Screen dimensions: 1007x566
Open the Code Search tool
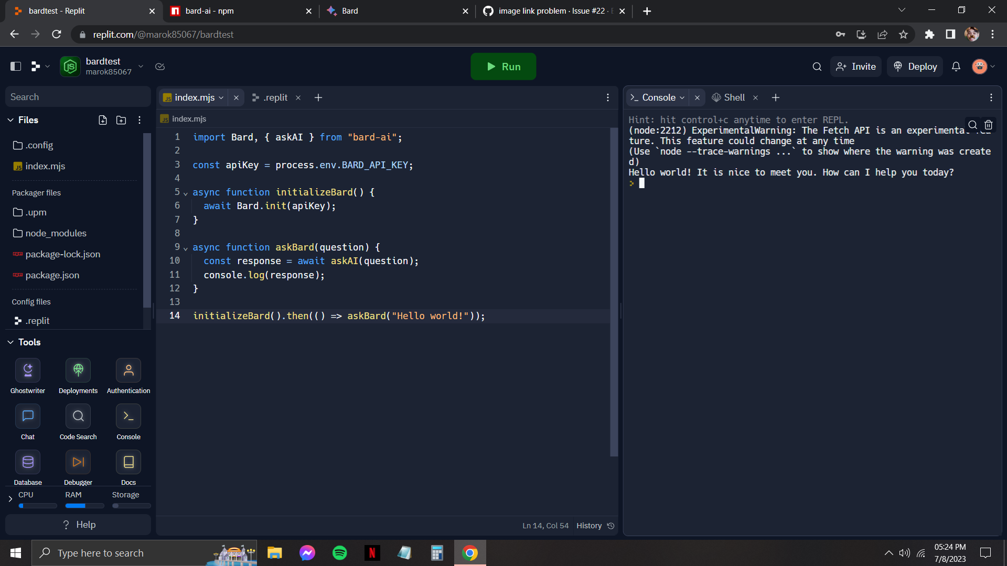(78, 416)
